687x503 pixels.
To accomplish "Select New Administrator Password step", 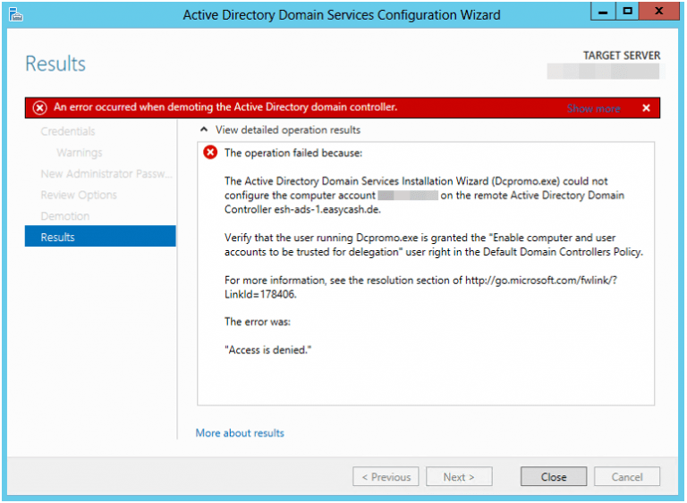I will [x=106, y=174].
